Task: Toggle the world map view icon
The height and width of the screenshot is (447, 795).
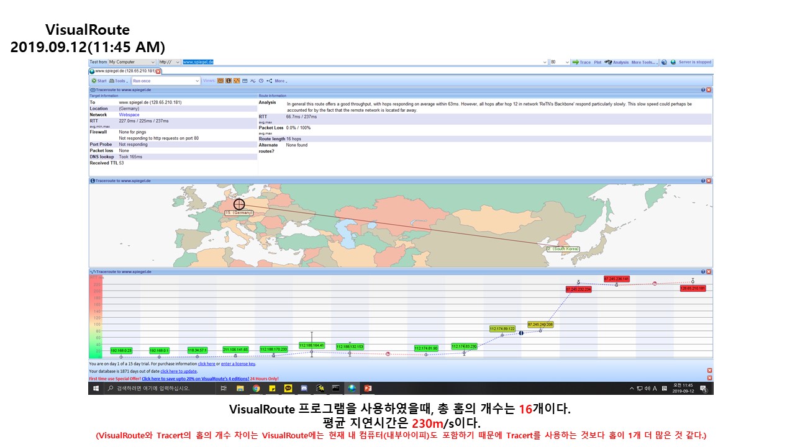Action: point(229,81)
